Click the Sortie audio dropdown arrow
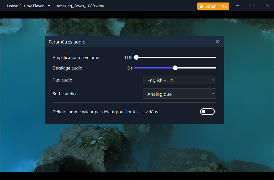This screenshot has width=274, height=180. click(213, 94)
